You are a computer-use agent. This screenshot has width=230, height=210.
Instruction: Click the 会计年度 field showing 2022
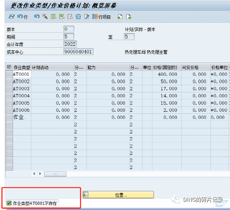pyautogui.click(x=70, y=44)
